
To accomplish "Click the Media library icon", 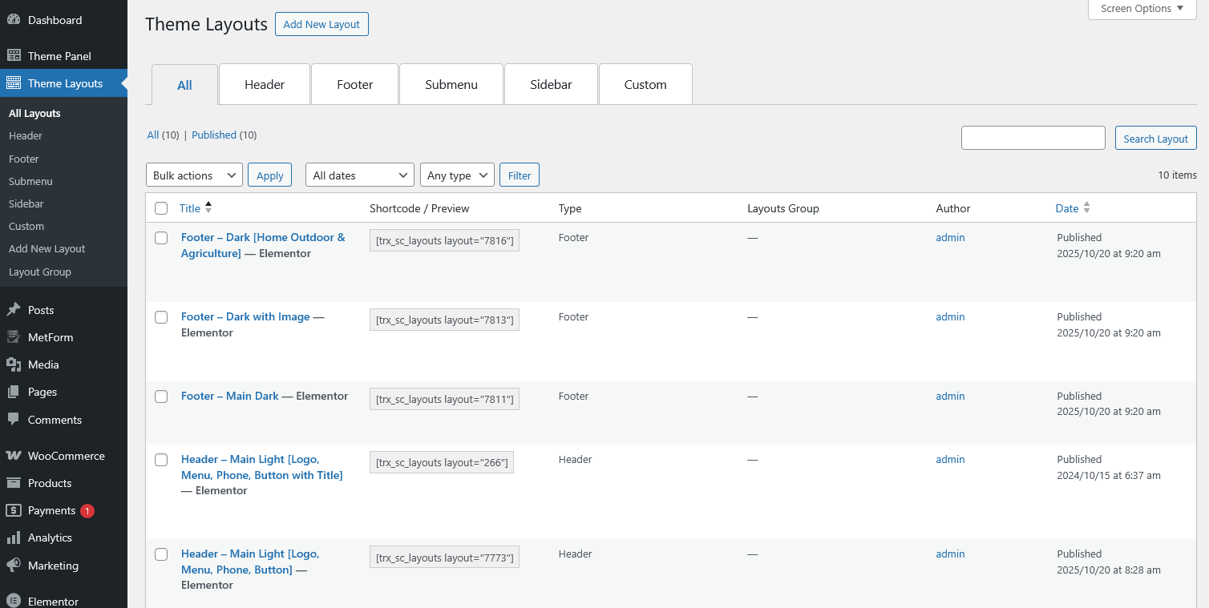I will tap(14, 364).
